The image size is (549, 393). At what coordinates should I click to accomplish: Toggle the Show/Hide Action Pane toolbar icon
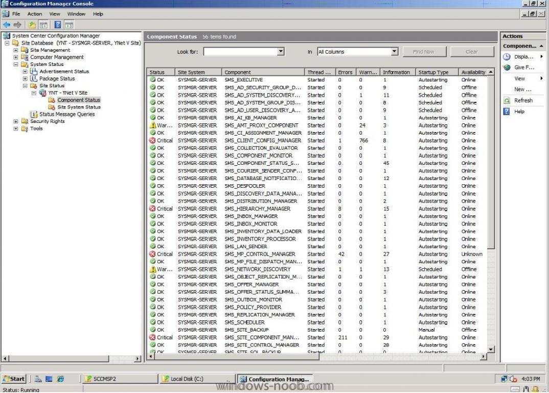[x=69, y=25]
